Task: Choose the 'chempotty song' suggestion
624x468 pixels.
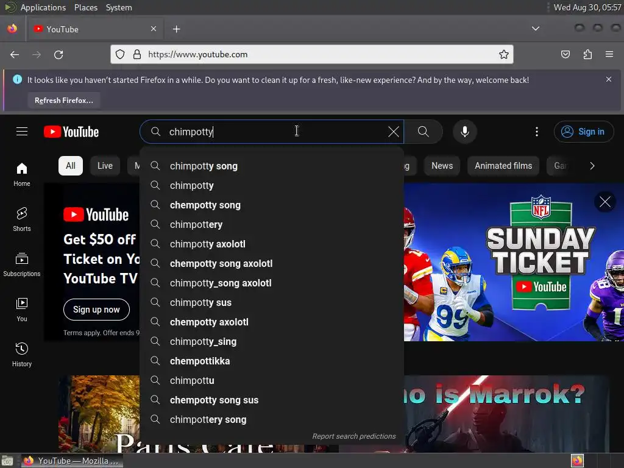Action: 272,205
